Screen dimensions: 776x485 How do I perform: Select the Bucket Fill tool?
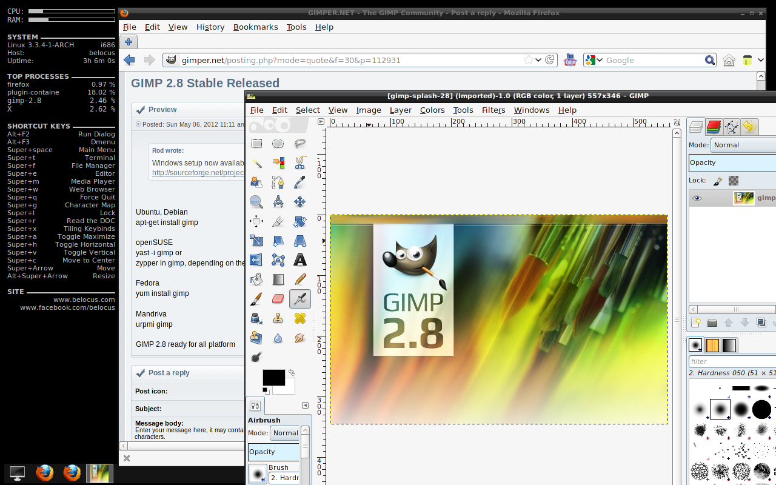(x=256, y=279)
